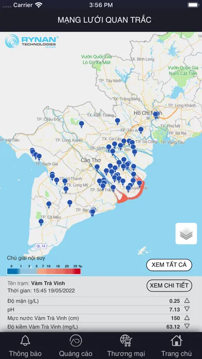Viewport: 202px width, 359px height.
Task: Tap TP. Vũng Tàu label on map
Action: coord(173,142)
